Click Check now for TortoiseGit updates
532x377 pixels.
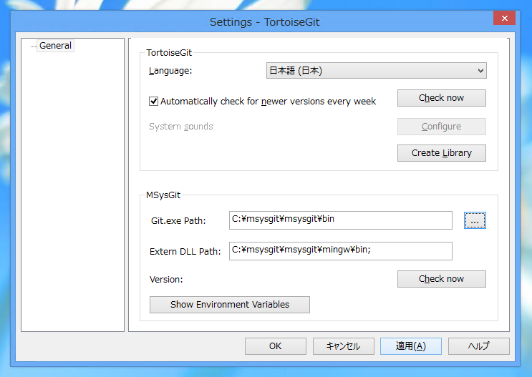coord(441,98)
